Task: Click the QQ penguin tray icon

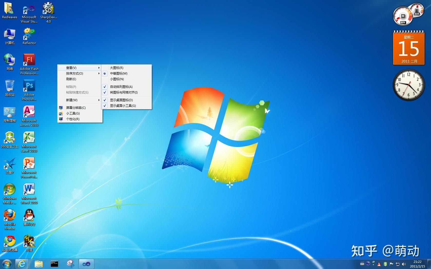Action: (x=379, y=264)
